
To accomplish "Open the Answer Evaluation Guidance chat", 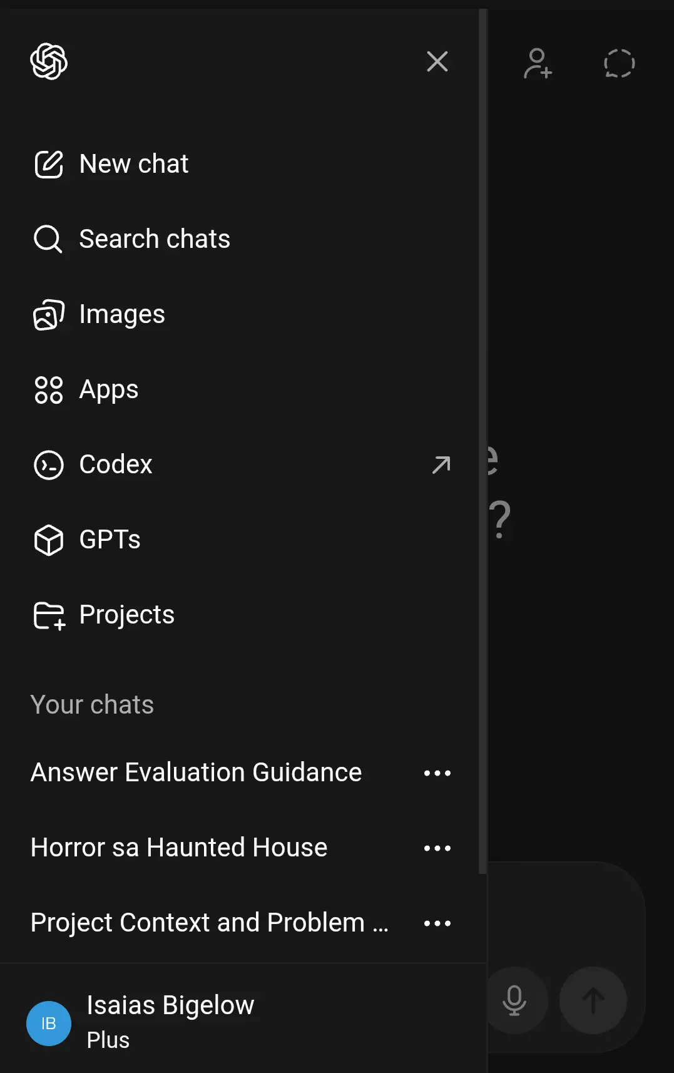I will [x=197, y=773].
